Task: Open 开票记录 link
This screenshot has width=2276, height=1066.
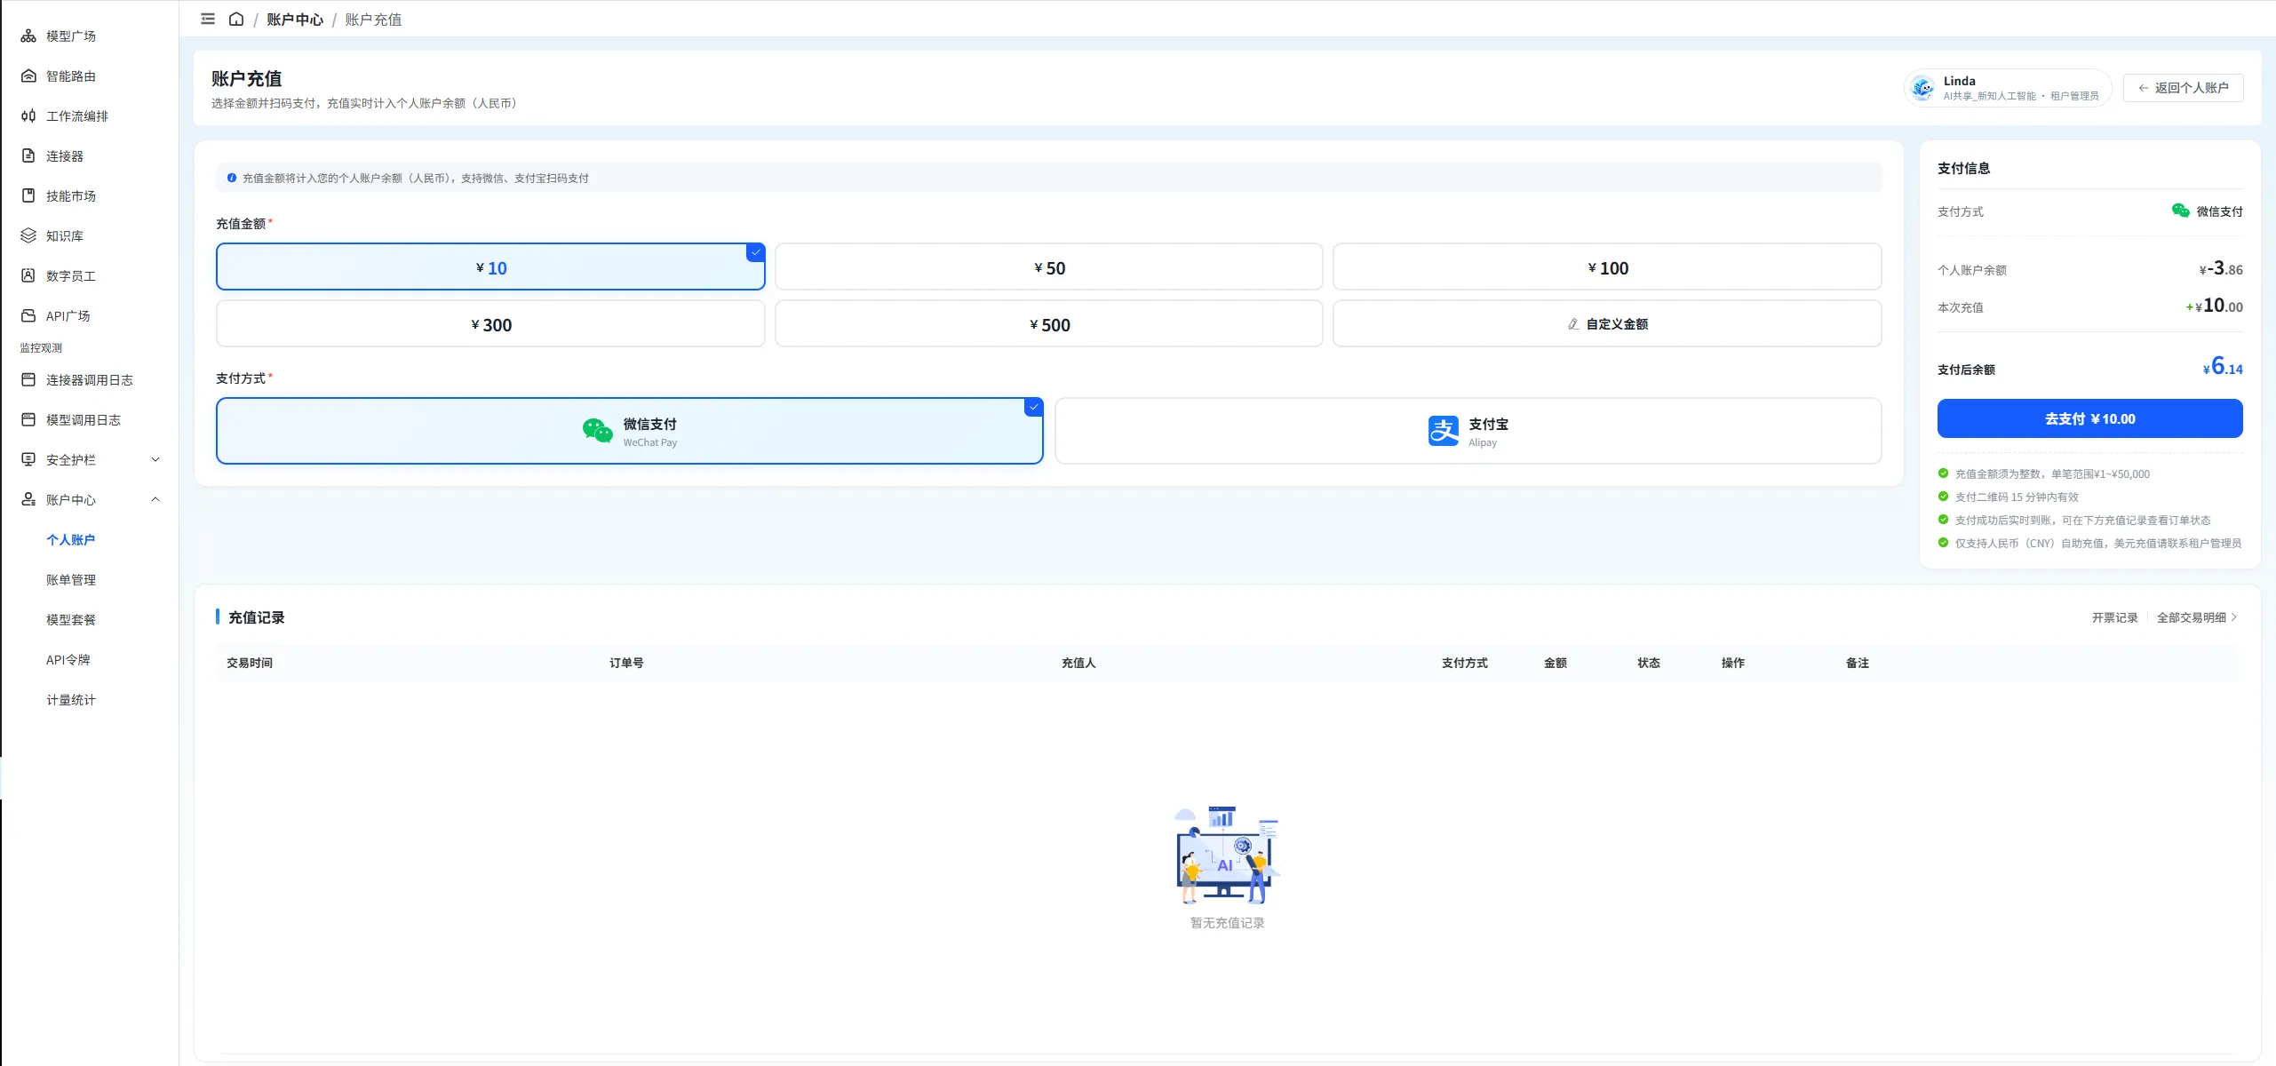Action: [2114, 618]
